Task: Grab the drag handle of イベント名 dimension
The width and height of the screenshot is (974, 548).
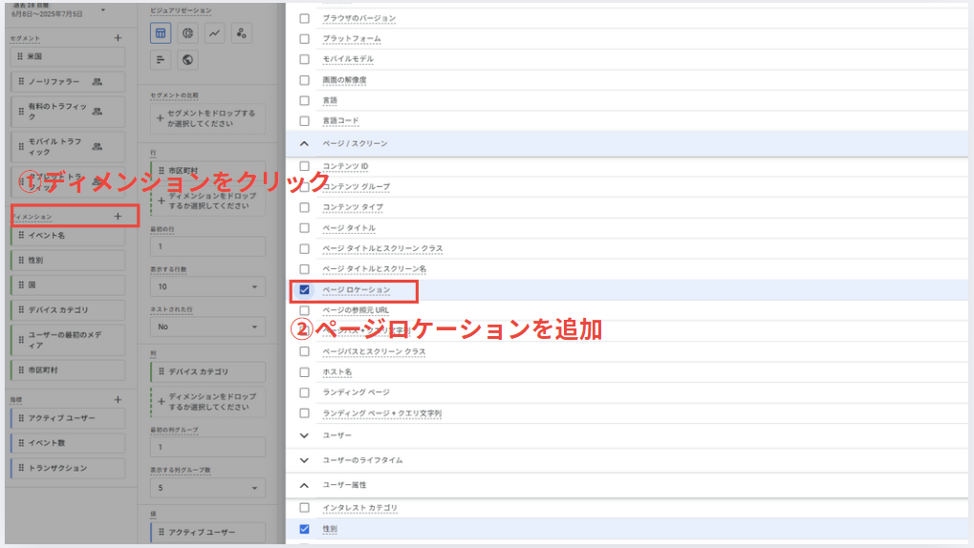Action: pyautogui.click(x=20, y=235)
